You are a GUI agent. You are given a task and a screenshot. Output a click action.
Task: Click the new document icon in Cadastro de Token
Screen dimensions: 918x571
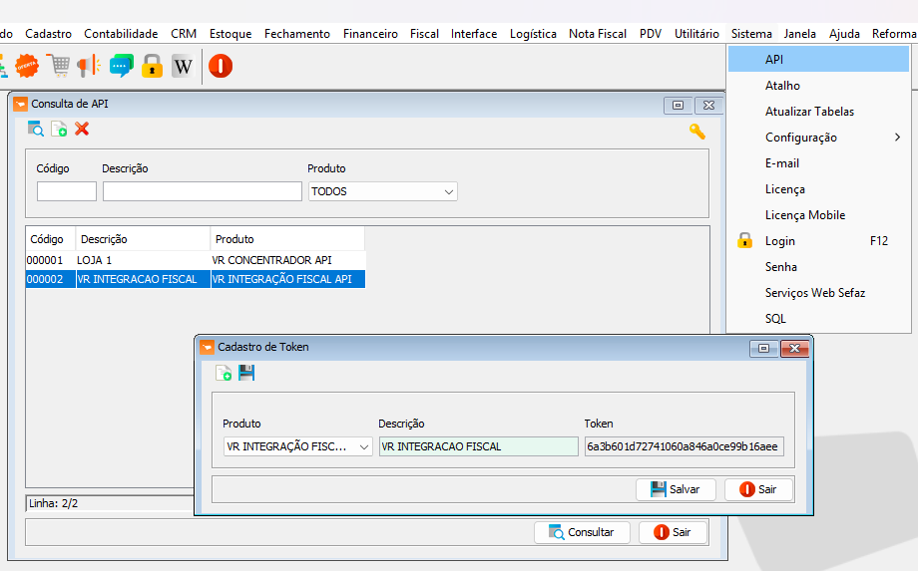[x=224, y=373]
